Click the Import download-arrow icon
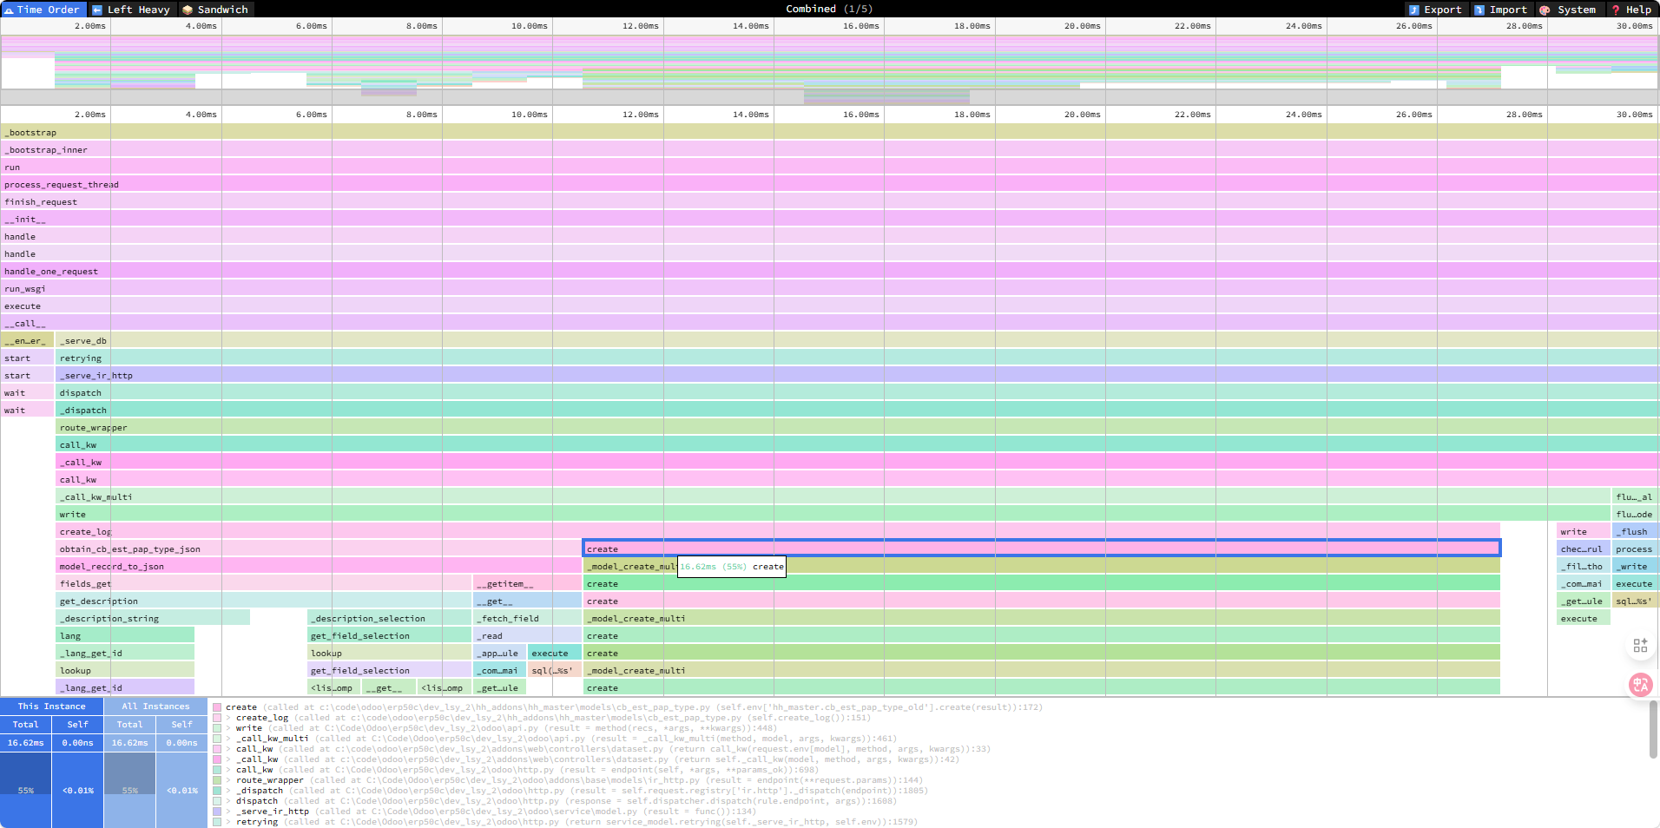This screenshot has height=828, width=1660. (x=1480, y=10)
